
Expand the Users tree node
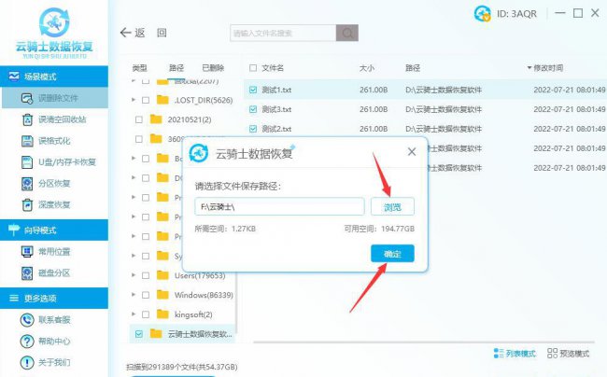point(134,275)
